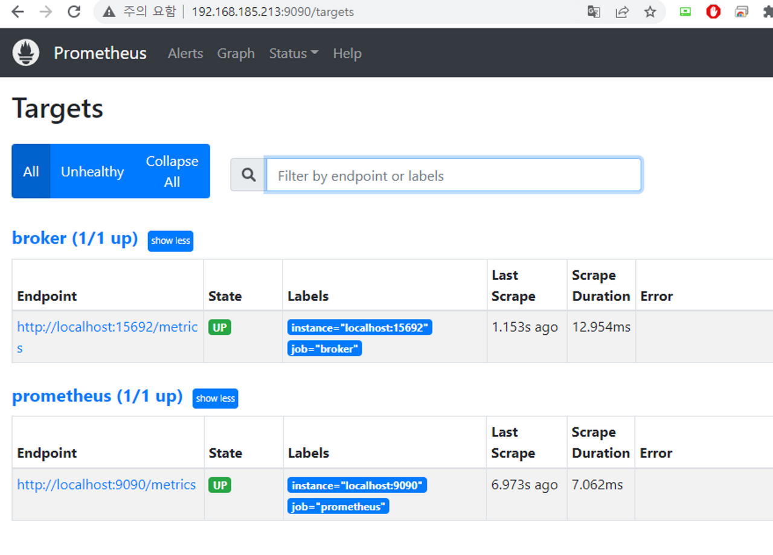The height and width of the screenshot is (555, 773).
Task: Click the share page icon
Action: 622,11
